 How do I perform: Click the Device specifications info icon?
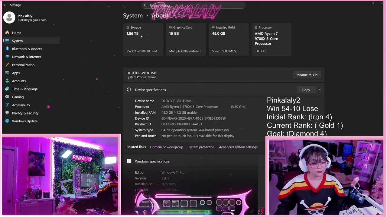[x=129, y=90]
